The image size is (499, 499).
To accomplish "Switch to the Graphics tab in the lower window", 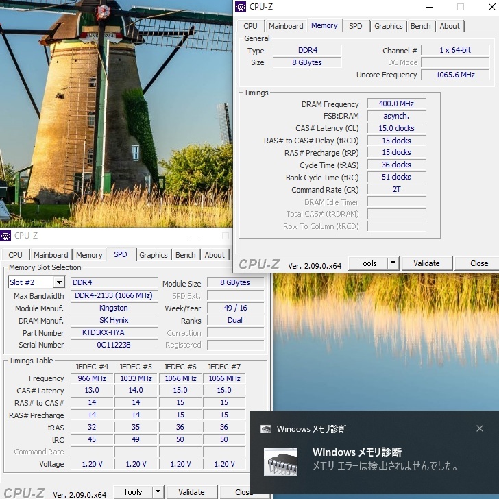I will click(154, 255).
